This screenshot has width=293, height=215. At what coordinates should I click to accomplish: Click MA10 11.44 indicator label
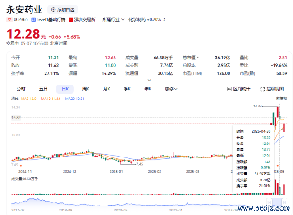click(50, 99)
